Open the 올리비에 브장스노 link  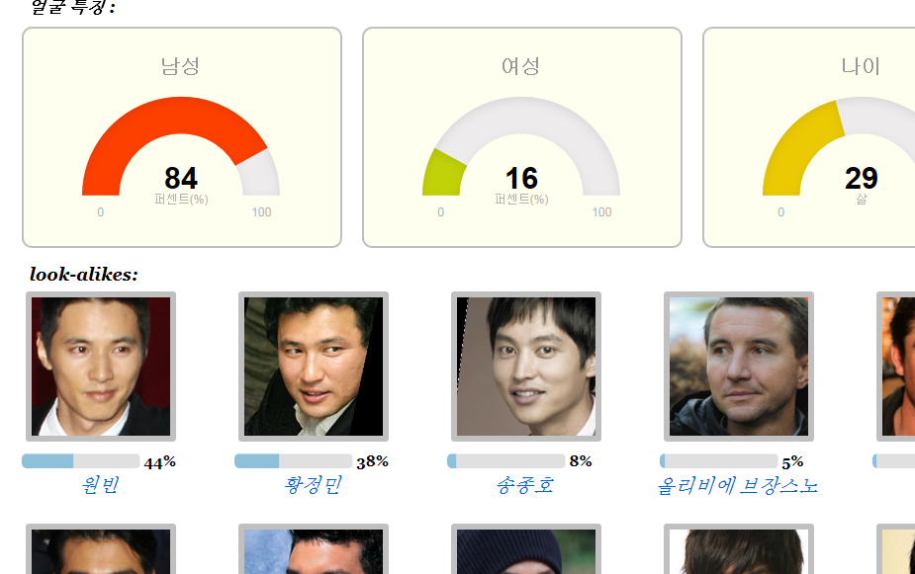tap(738, 485)
